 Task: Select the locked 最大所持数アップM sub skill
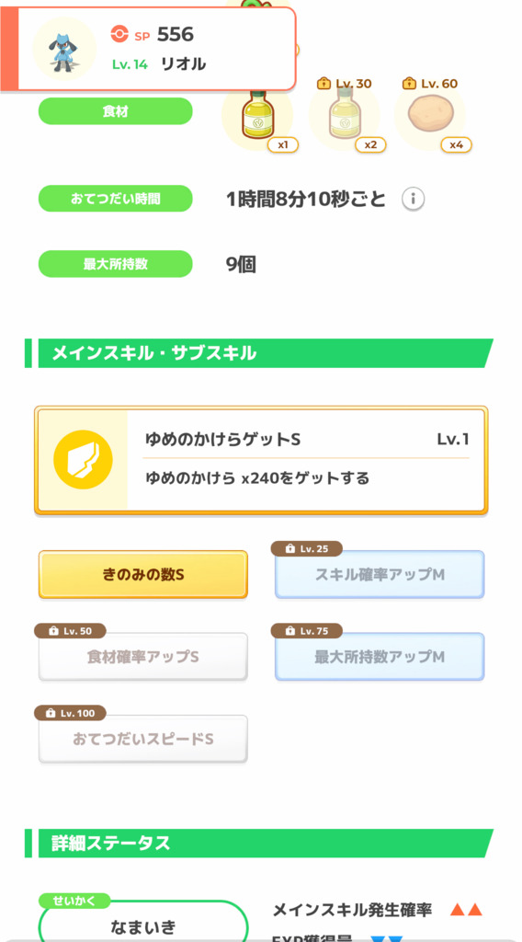tap(380, 657)
